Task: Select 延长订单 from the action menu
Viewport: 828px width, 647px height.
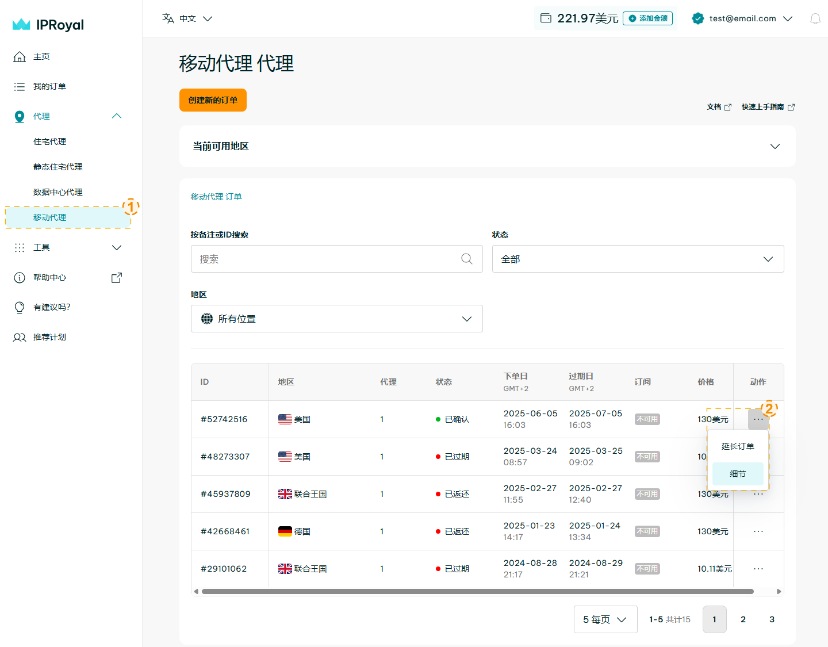Action: [738, 446]
